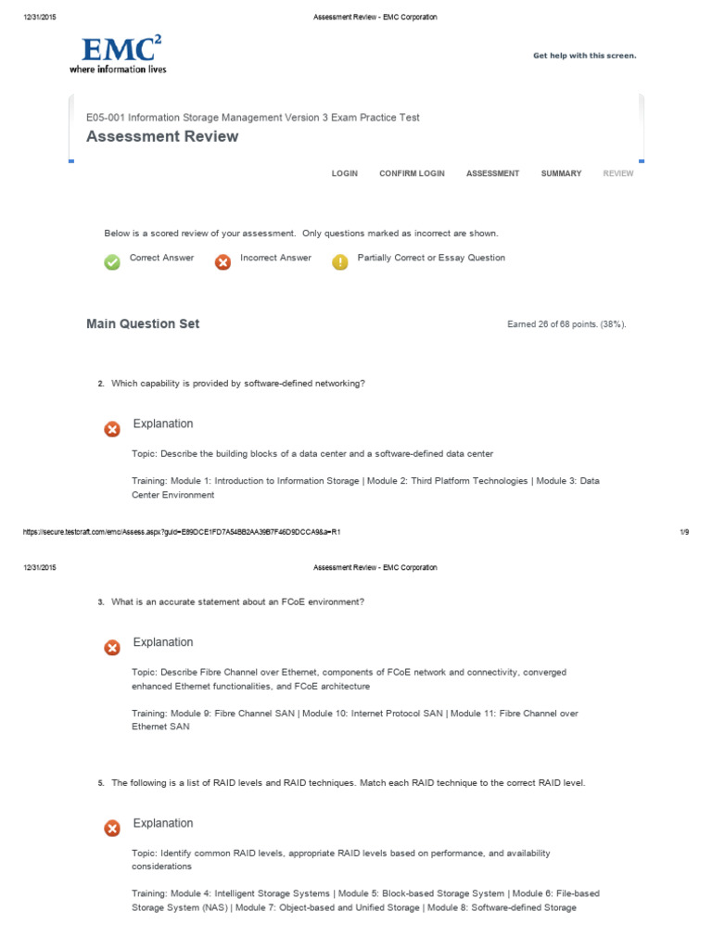
Task: Click the red X icon under question 5
Action: pos(112,829)
